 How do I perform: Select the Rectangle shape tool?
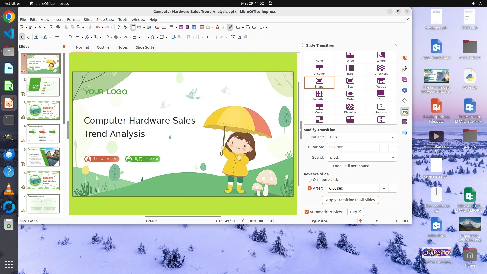tap(63, 37)
